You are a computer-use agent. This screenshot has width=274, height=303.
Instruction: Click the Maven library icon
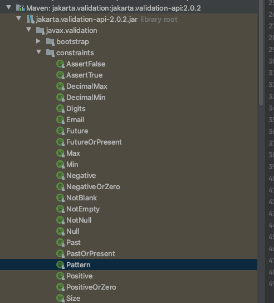tap(20, 8)
